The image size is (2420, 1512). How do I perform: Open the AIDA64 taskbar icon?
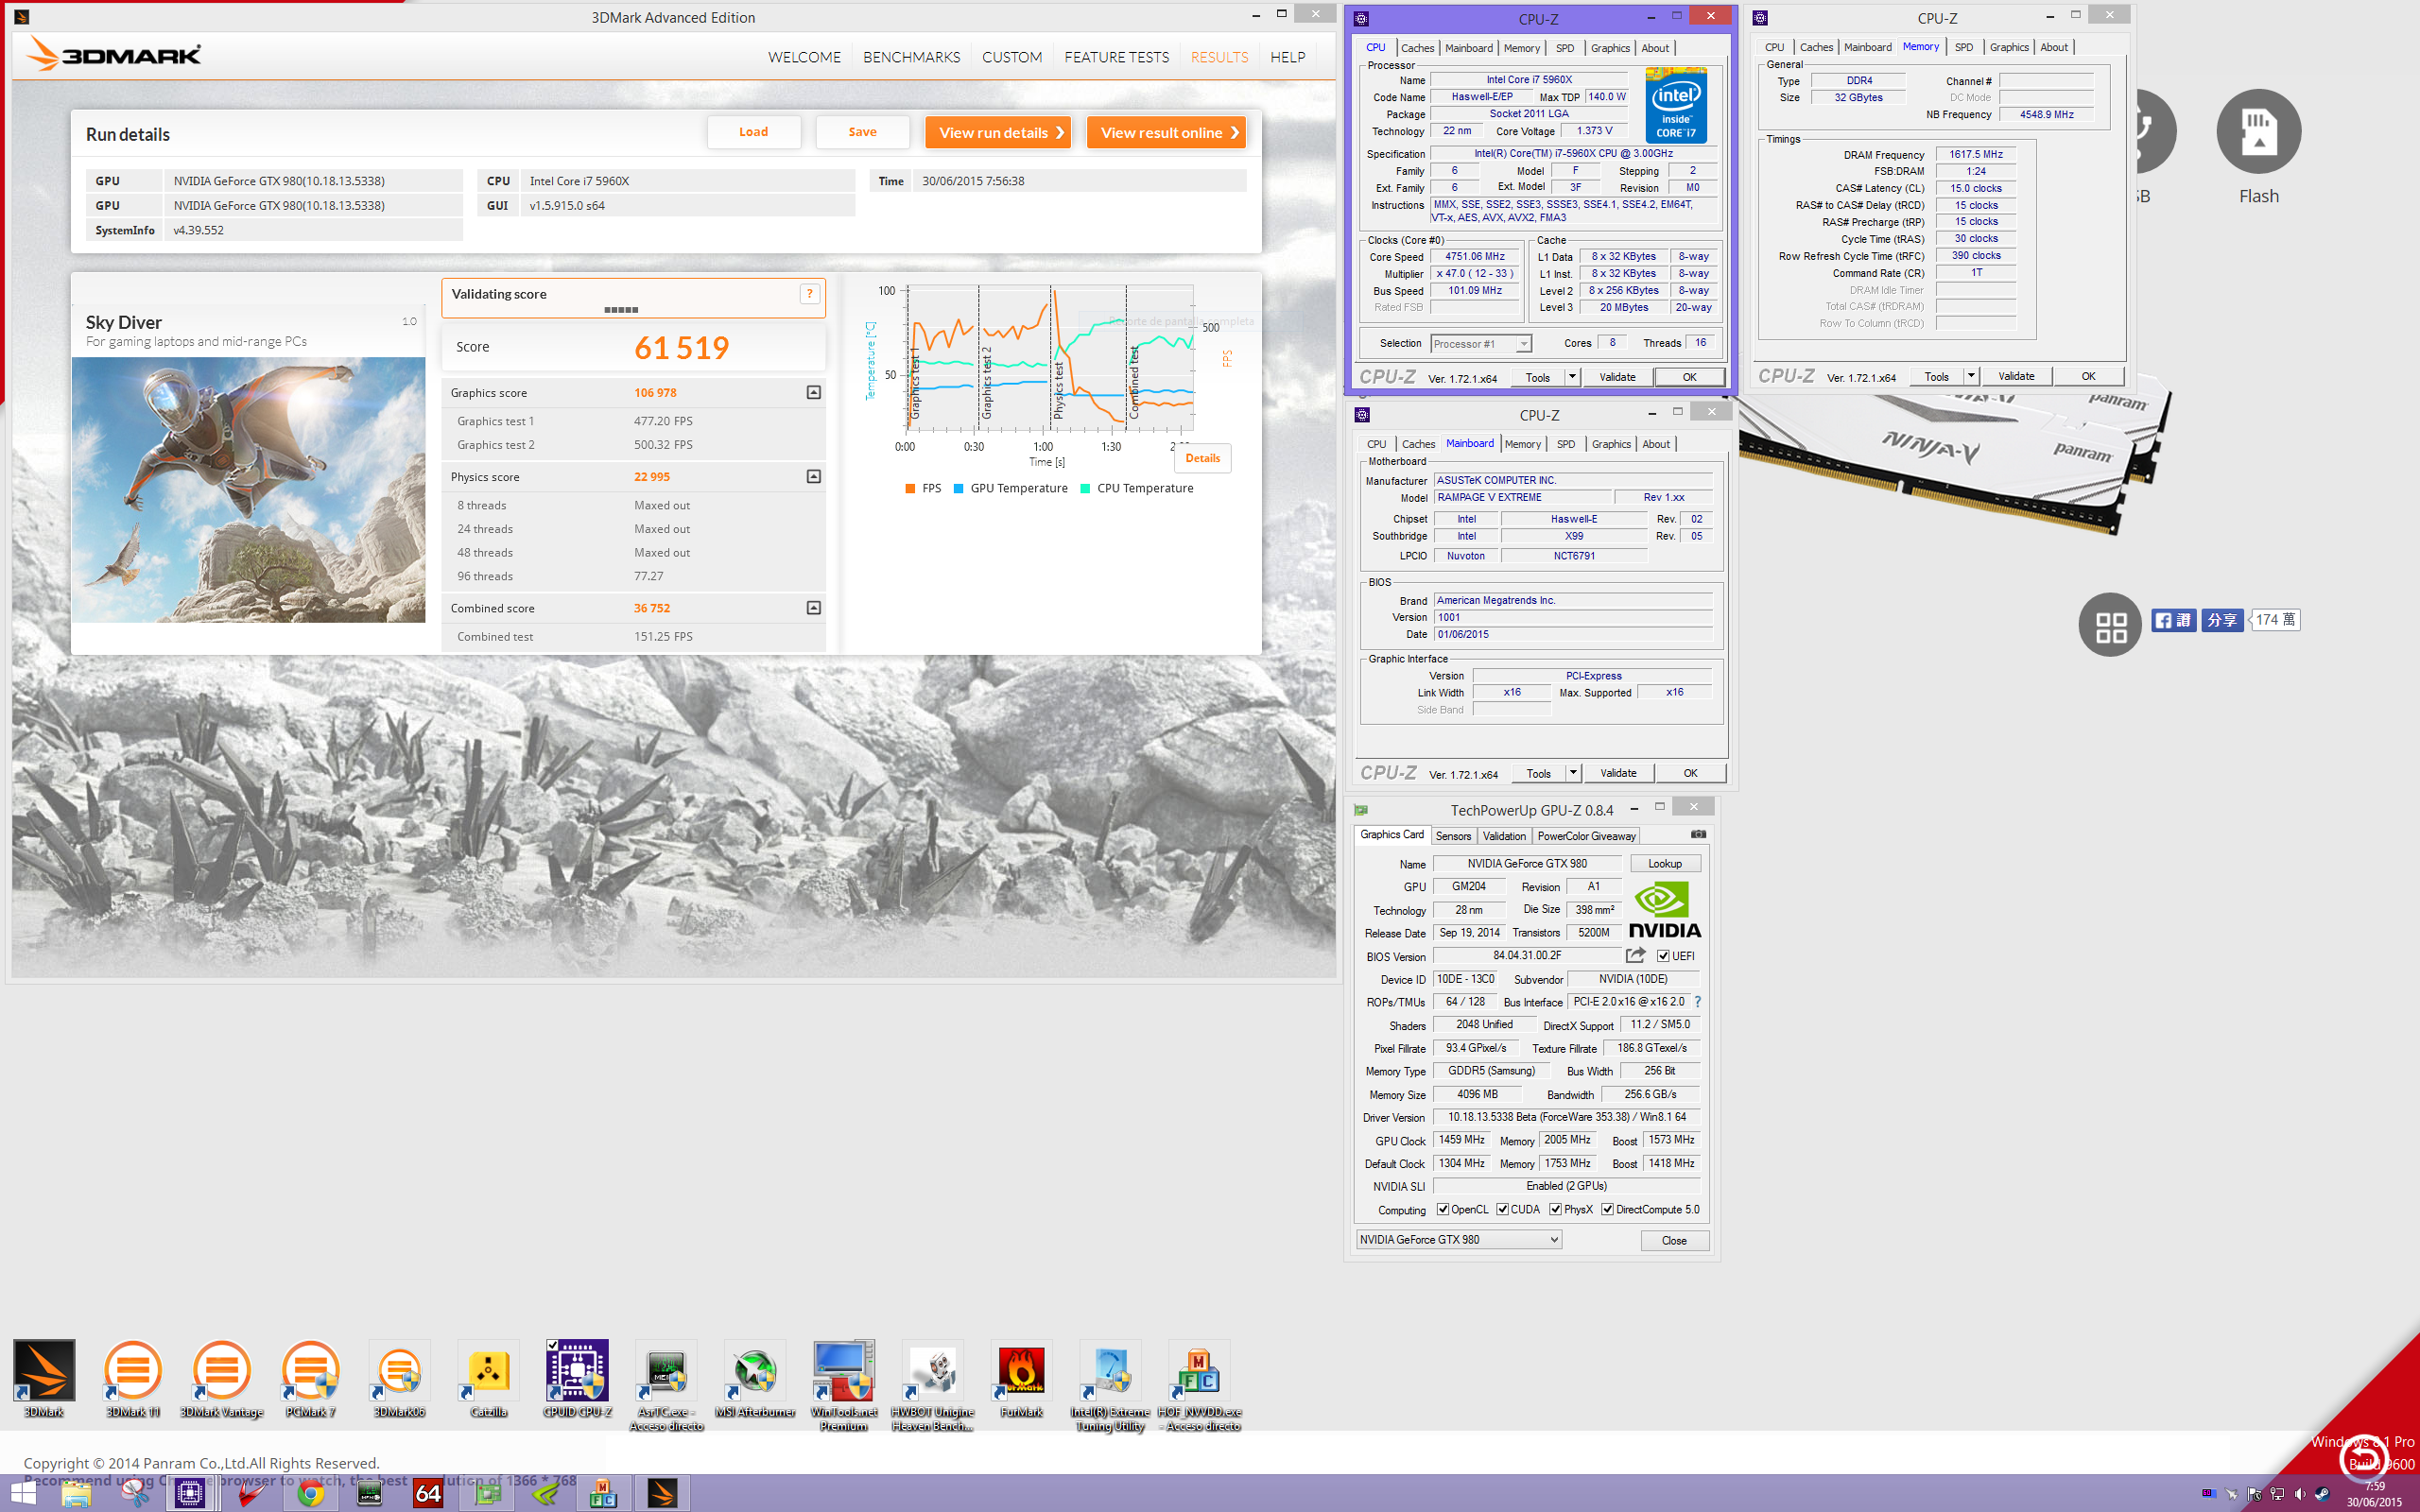[428, 1494]
